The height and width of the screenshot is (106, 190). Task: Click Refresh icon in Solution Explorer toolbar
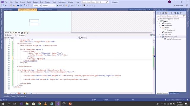(178, 13)
